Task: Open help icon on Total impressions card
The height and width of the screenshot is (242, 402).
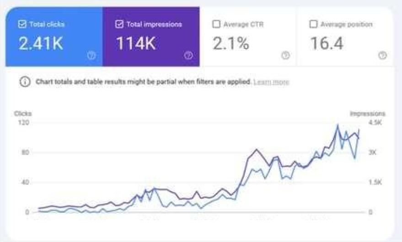Action: (188, 55)
